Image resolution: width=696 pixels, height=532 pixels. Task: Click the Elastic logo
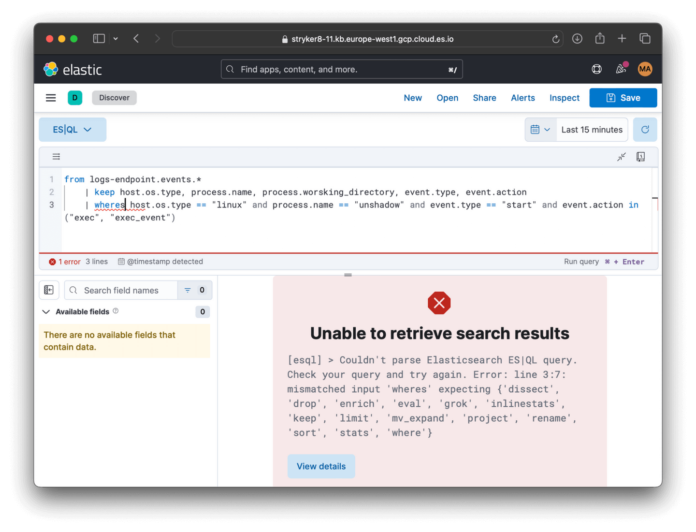[x=73, y=70]
